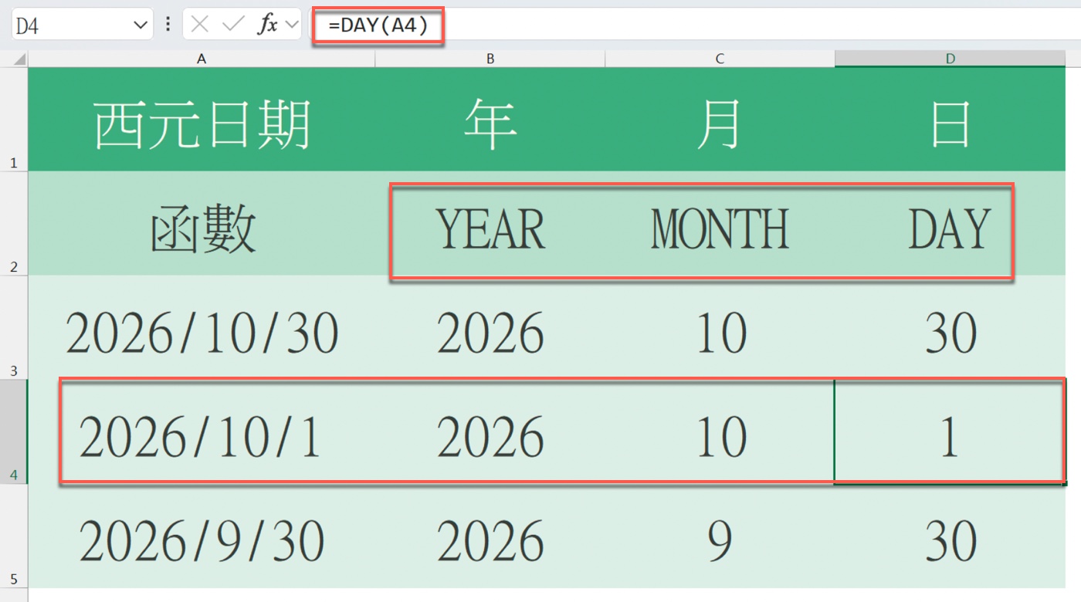Screen dimensions: 1081x602
Task: Select the DAY function cell
Action: (951, 223)
